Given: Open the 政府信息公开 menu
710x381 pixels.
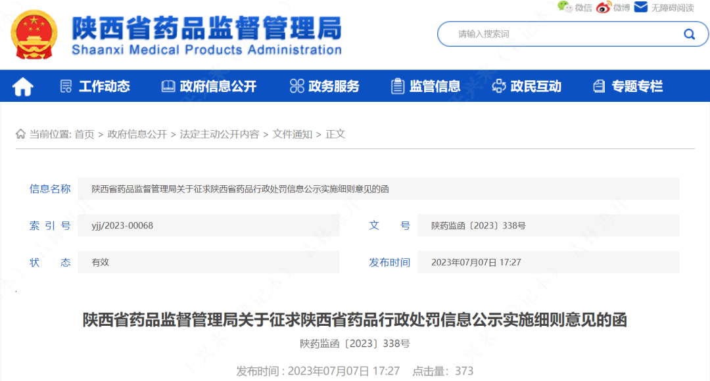Looking at the screenshot, I should coord(218,86).
